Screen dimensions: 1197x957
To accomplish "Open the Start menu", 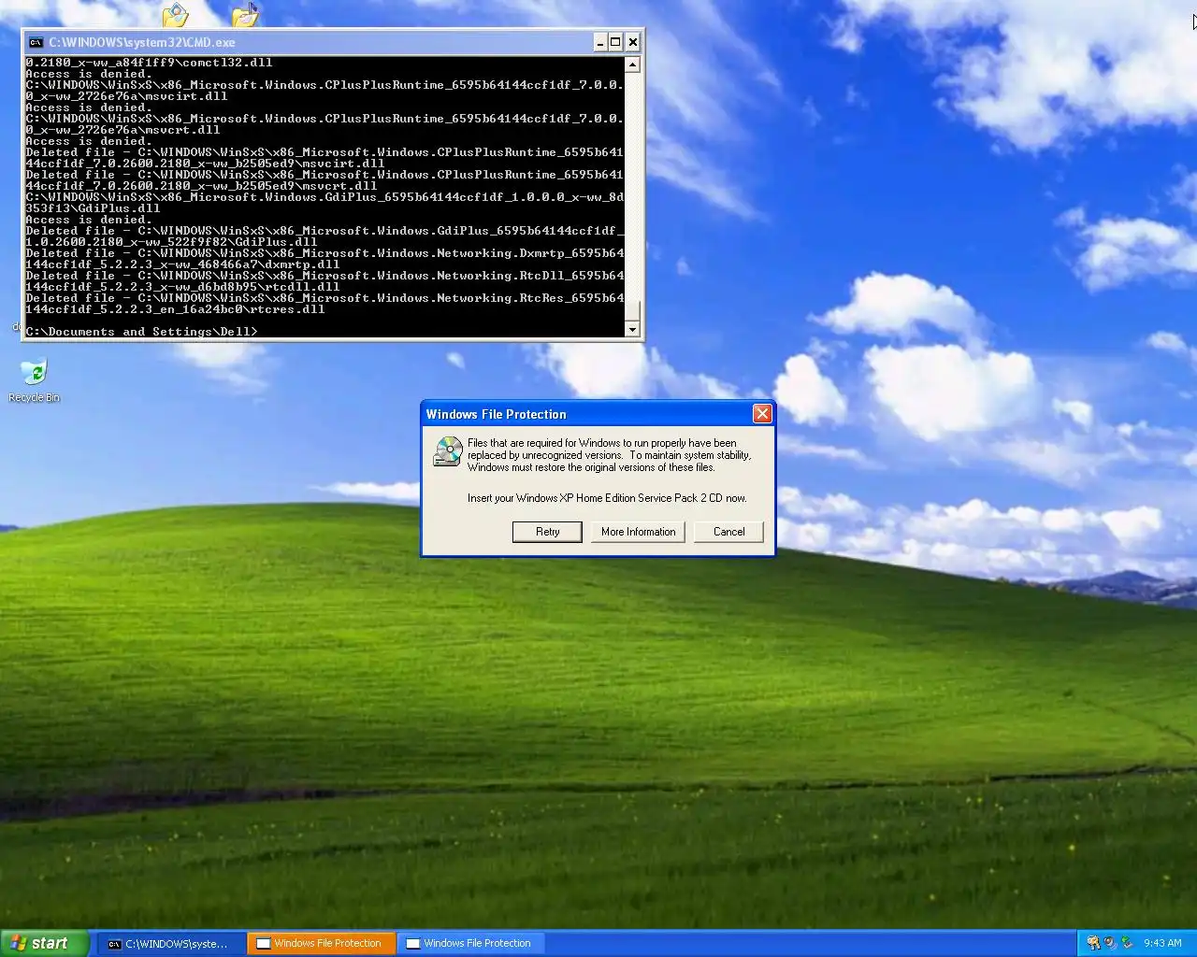I will click(x=44, y=943).
